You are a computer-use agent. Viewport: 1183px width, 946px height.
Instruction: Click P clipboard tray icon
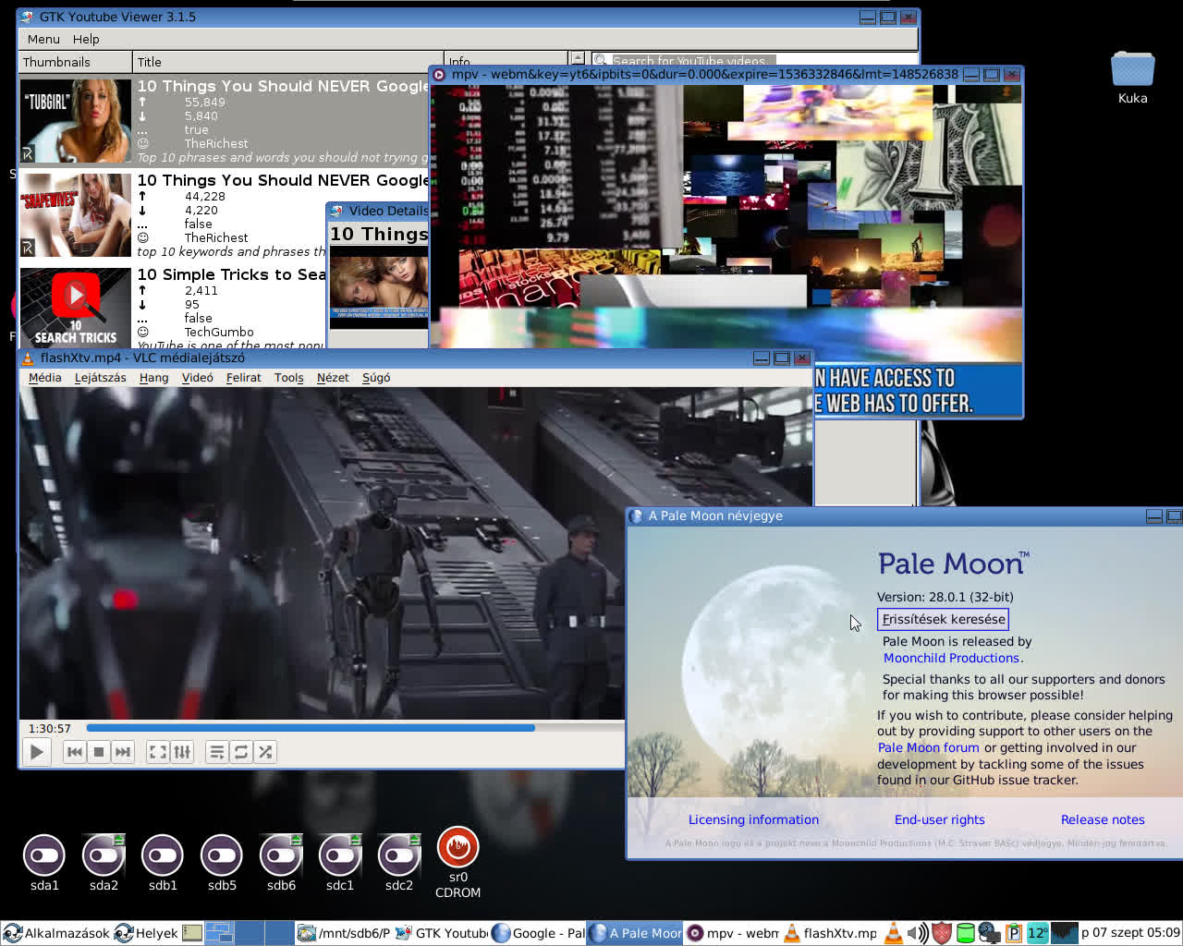(x=1014, y=933)
